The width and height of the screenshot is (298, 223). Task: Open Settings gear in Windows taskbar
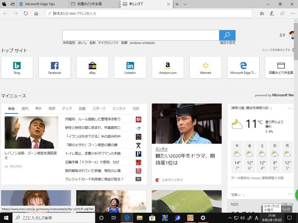pyautogui.click(x=203, y=218)
